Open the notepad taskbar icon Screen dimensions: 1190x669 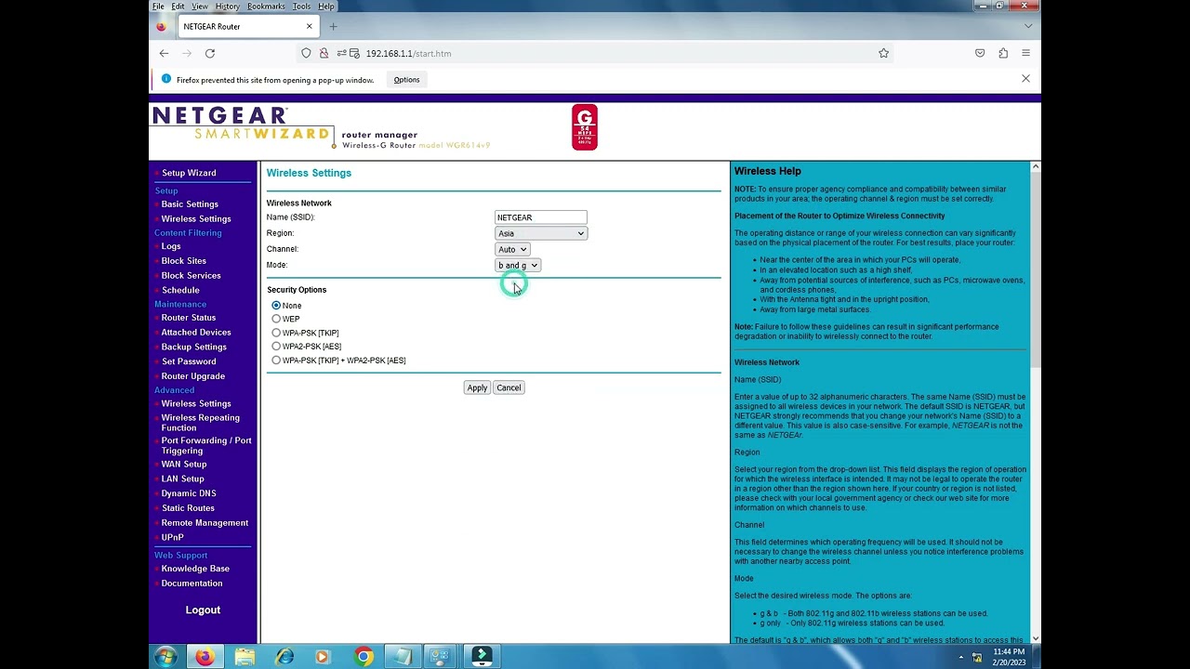click(403, 657)
